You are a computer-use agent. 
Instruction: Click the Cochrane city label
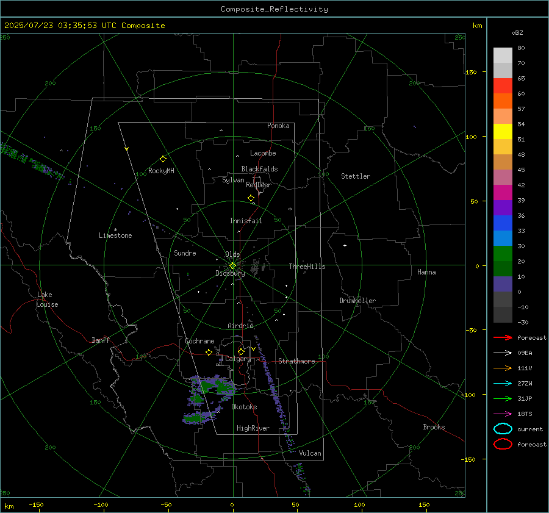click(x=199, y=341)
